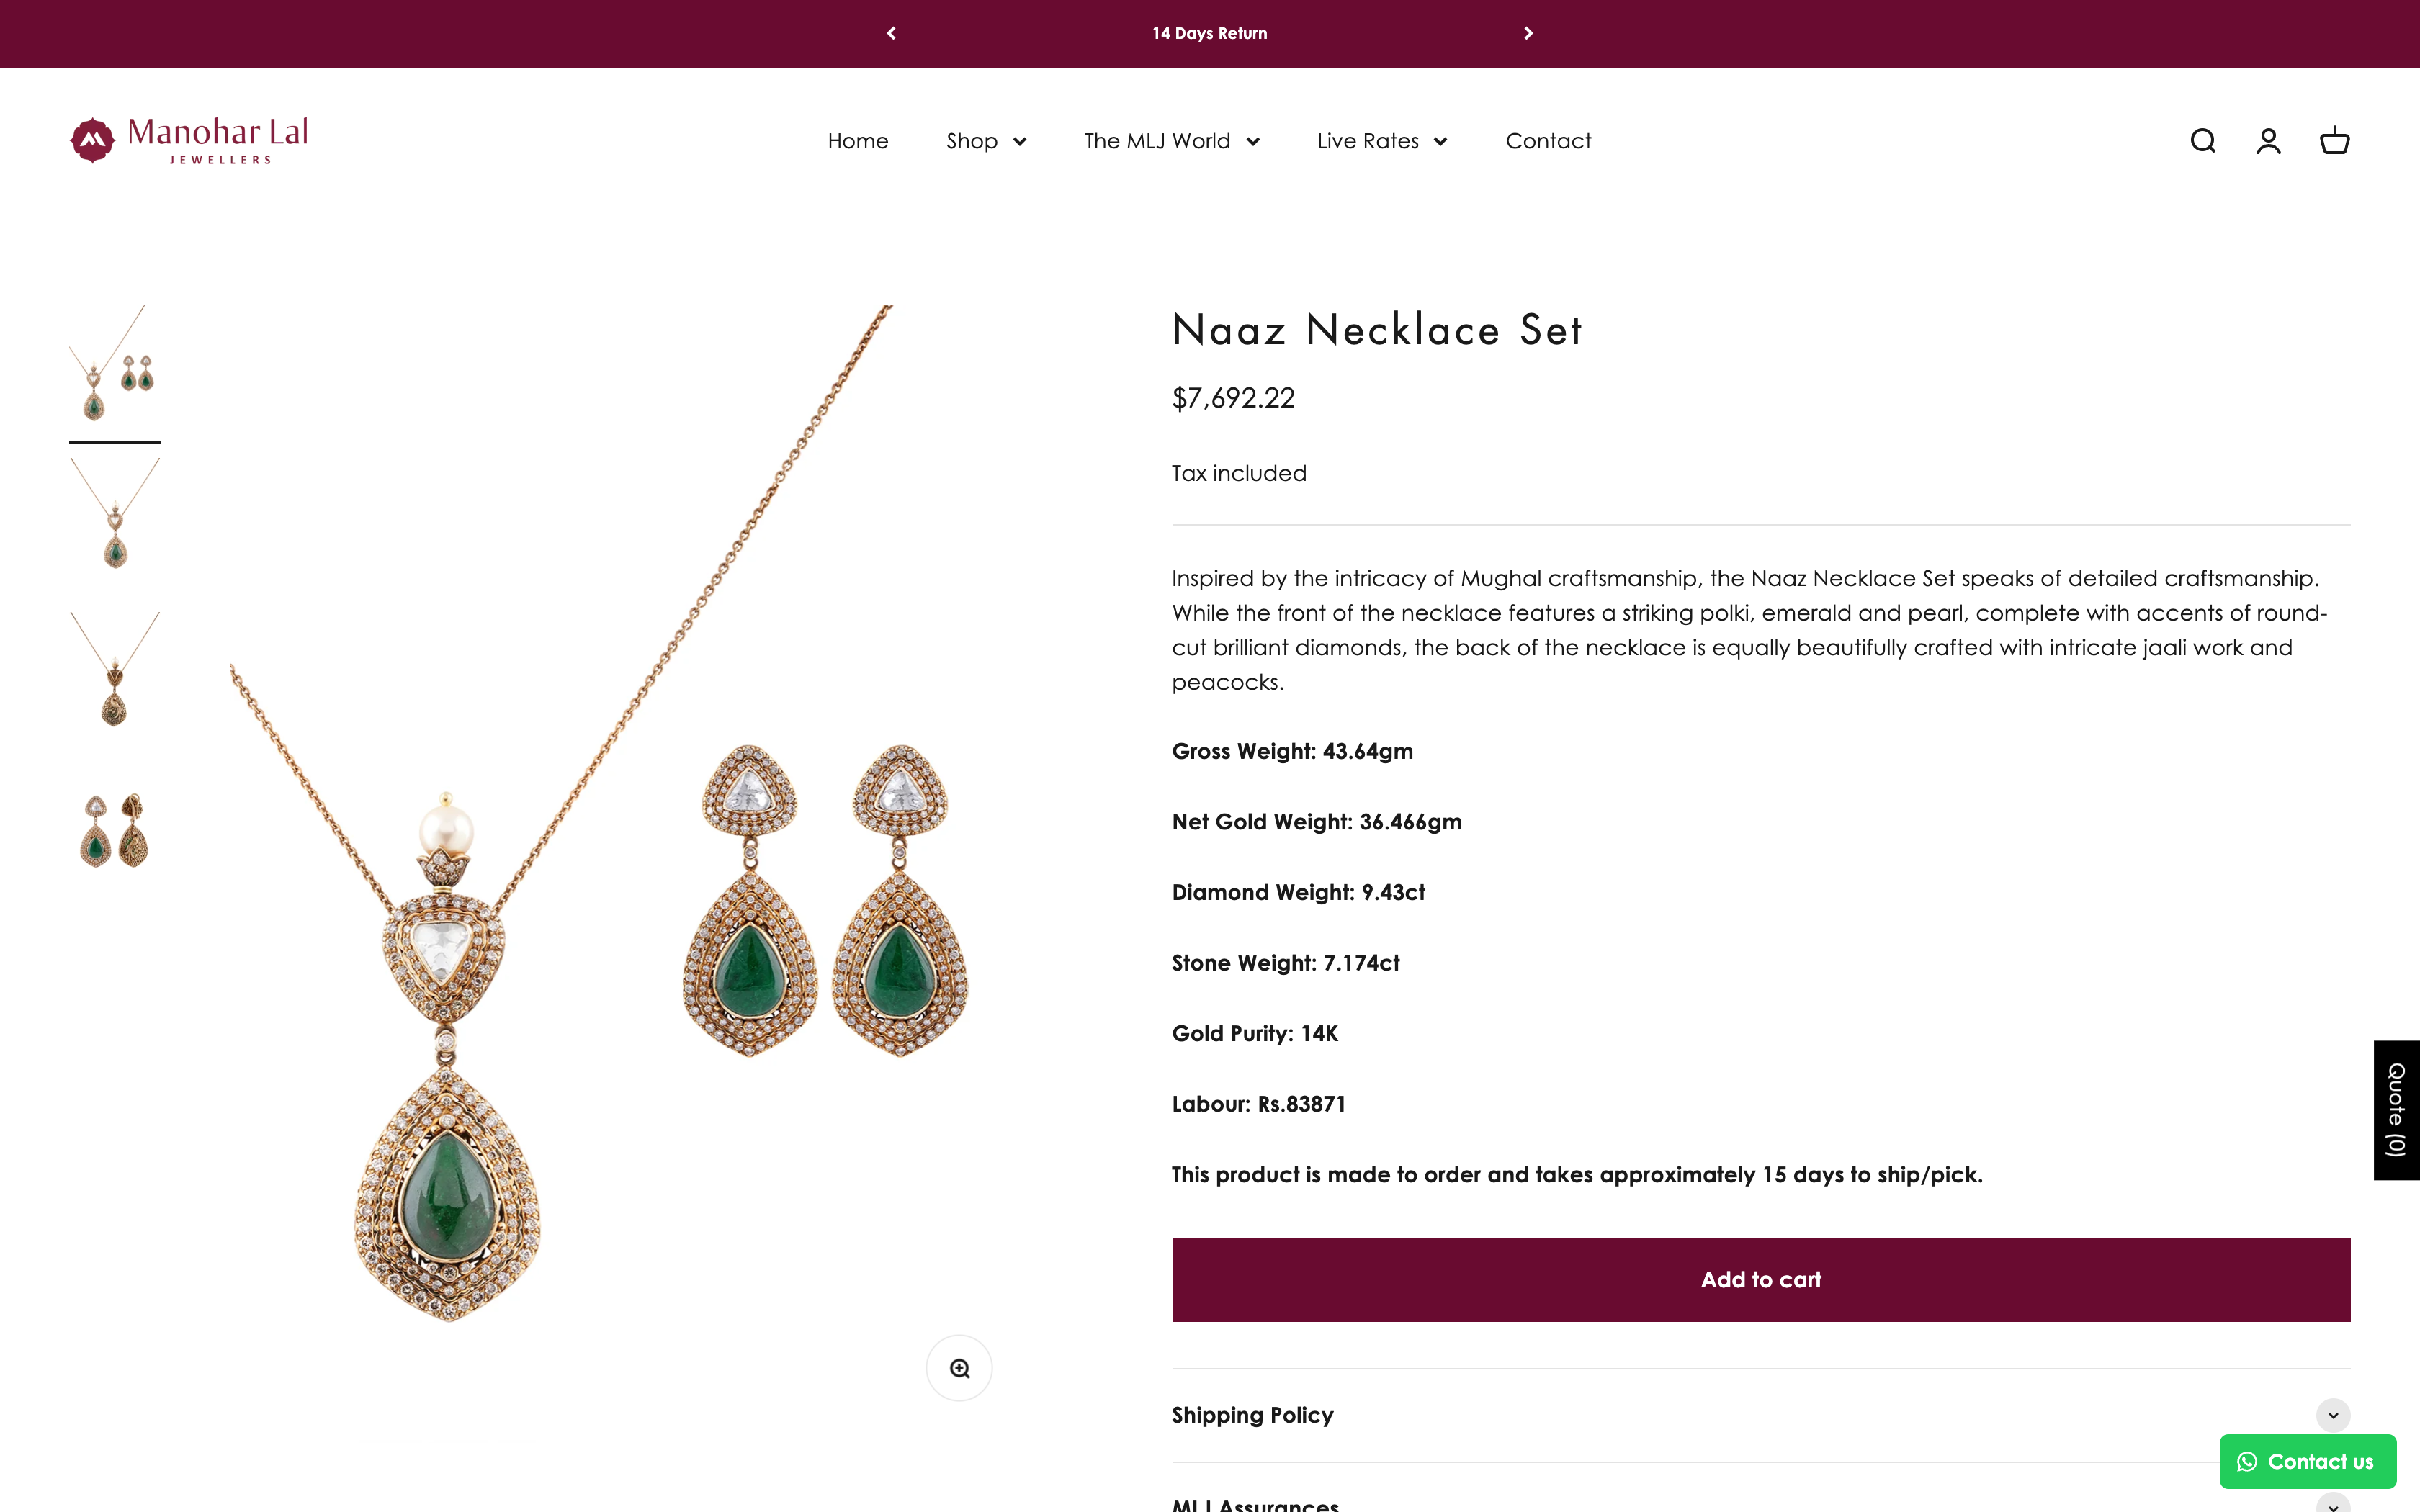This screenshot has width=2420, height=1512.
Task: Open the Contact page from navigation
Action: (1548, 141)
